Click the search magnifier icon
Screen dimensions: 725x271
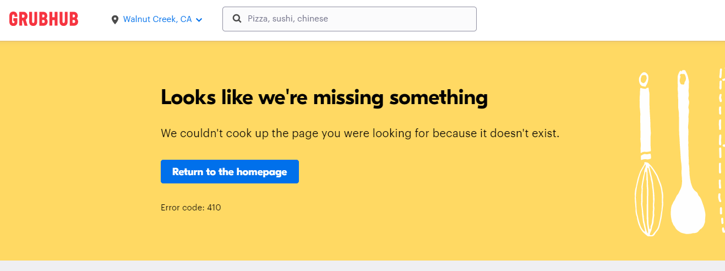point(237,19)
